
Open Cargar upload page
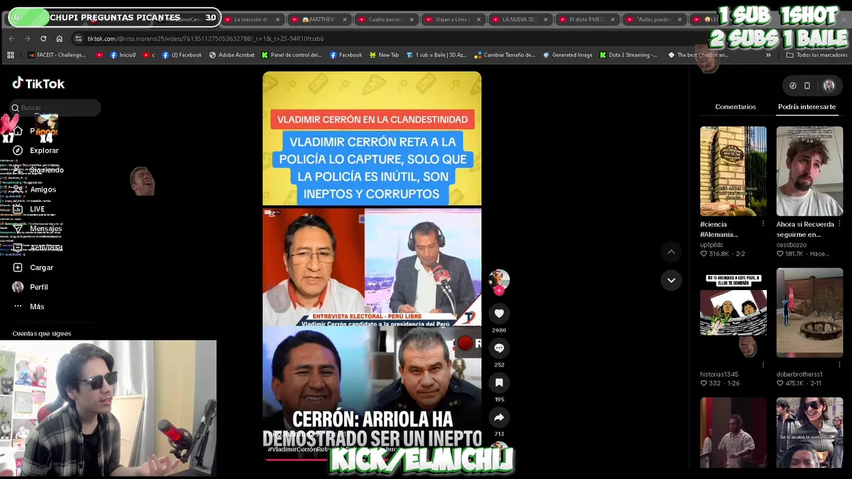(41, 267)
